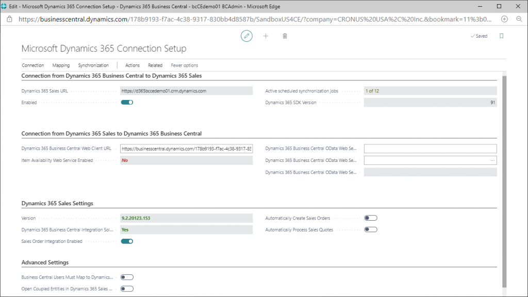Collapse the Advanced Settings section header

coord(45,262)
